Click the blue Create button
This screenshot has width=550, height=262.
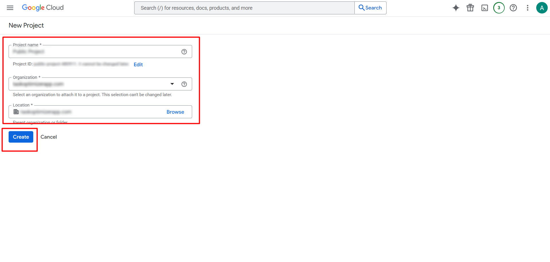(x=21, y=137)
